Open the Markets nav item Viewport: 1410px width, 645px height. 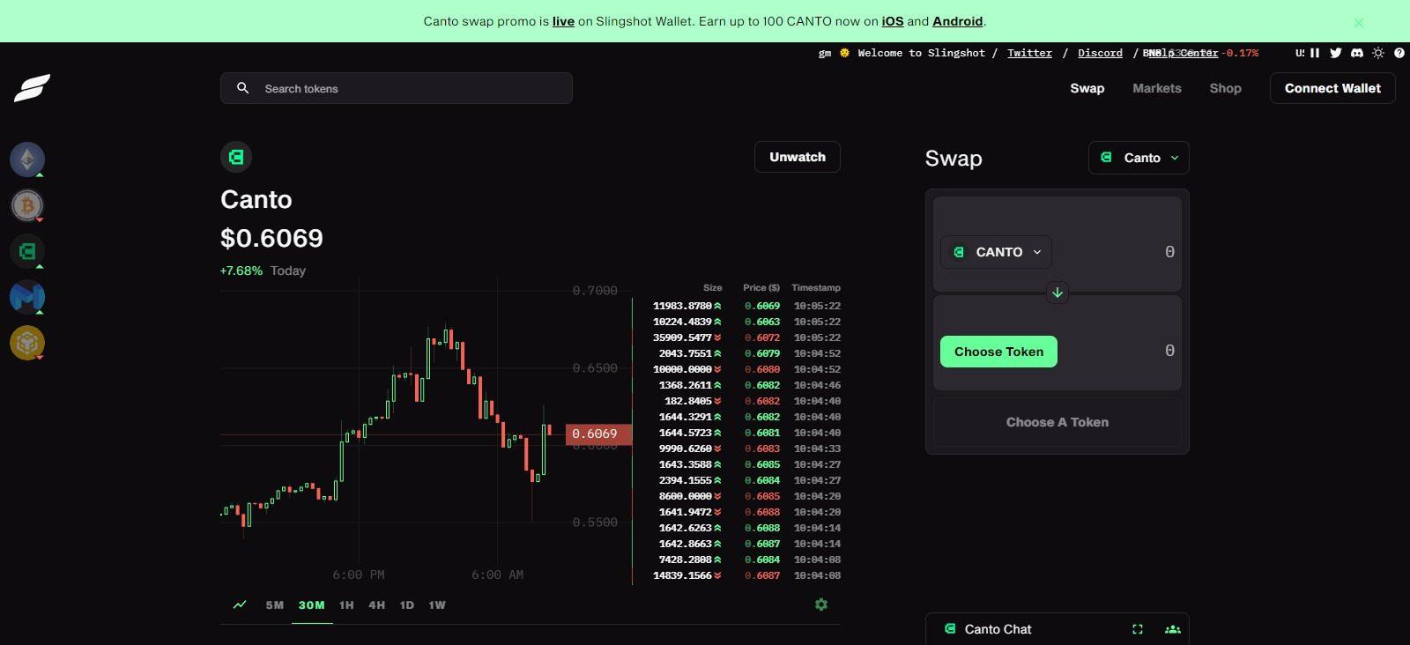click(x=1157, y=88)
